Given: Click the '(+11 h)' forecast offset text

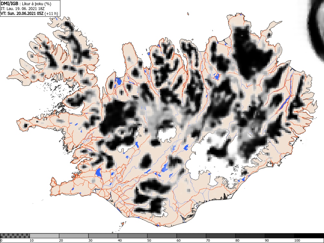Looking at the screenshot, I should (x=51, y=14).
